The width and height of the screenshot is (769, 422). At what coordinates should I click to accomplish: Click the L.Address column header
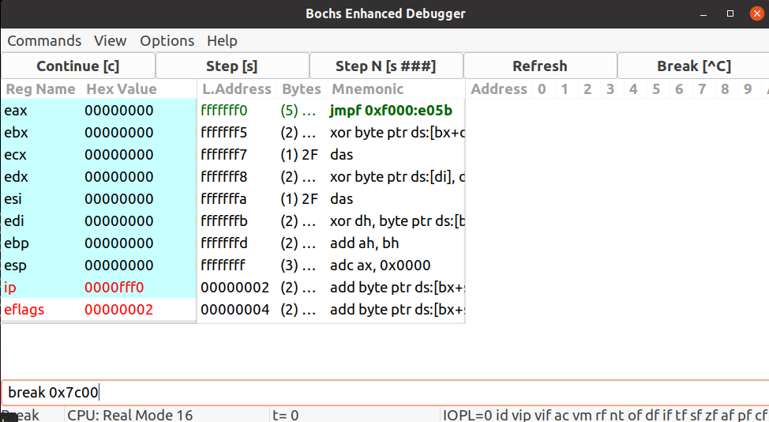(x=237, y=89)
